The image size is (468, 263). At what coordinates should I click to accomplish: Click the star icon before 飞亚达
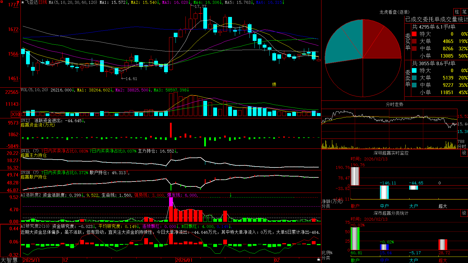point(23,2)
